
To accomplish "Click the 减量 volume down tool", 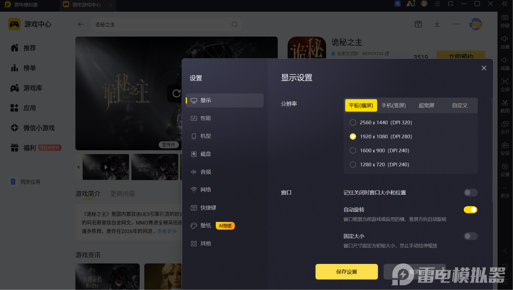I will (x=505, y=63).
